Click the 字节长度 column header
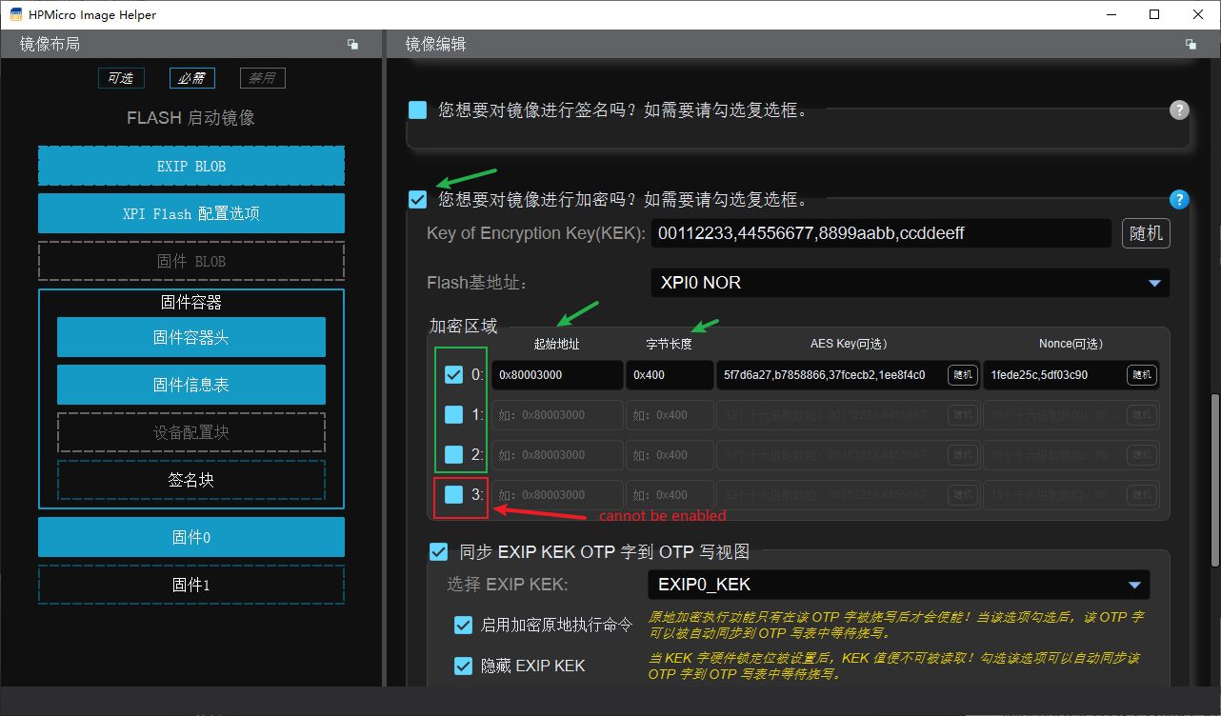This screenshot has height=716, width=1221. 669,345
